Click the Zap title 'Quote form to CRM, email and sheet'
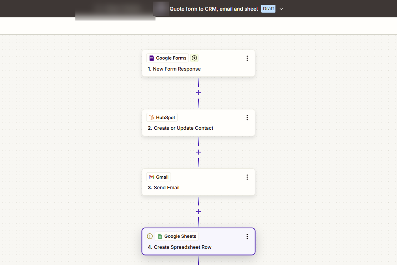Screen dimensions: 397x265 pos(213,9)
